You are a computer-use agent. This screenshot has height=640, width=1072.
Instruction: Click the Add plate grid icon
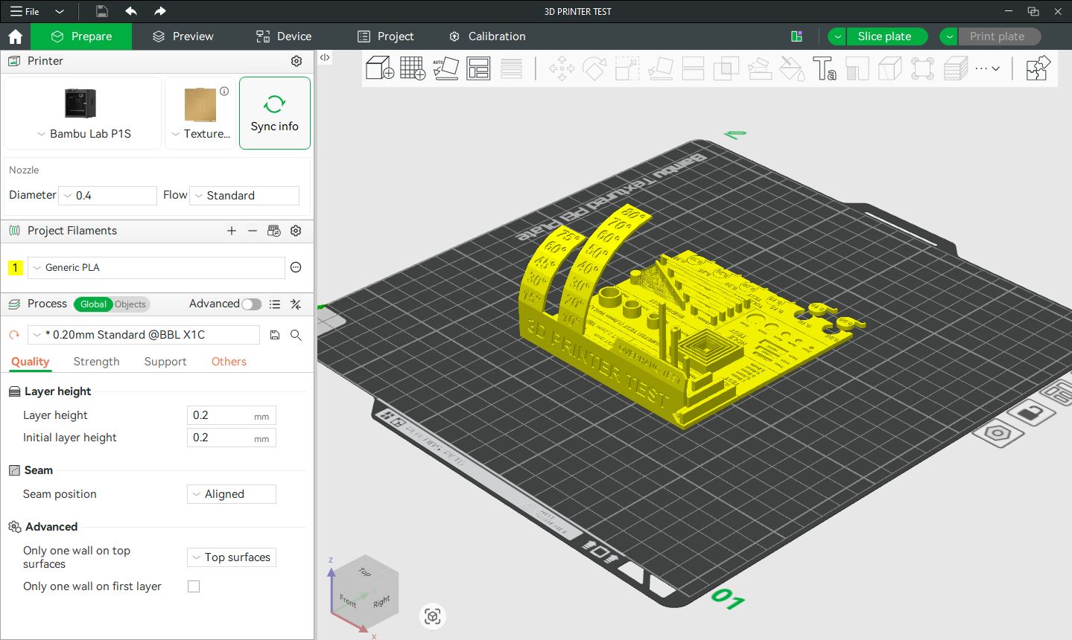pos(412,68)
